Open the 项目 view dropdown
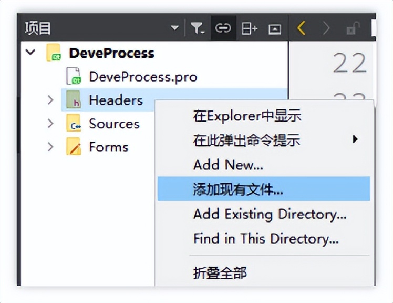The image size is (393, 303). [x=174, y=28]
